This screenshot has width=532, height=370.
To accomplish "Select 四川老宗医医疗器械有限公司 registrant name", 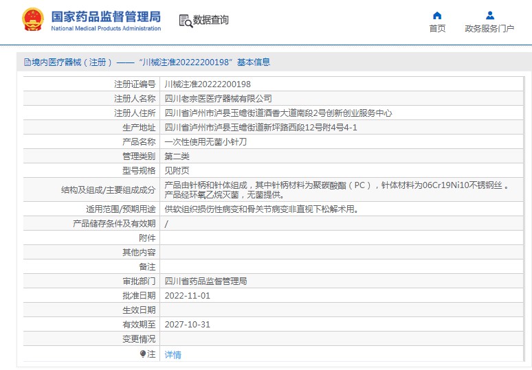I will coord(218,99).
